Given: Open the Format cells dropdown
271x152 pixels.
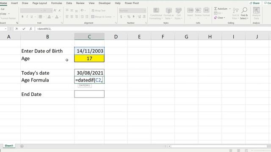Looking at the screenshot, I should pyautogui.click(x=206, y=13).
